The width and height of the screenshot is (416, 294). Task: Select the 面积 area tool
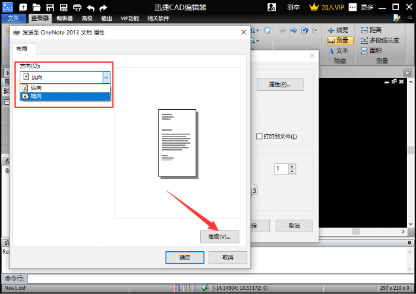tap(371, 50)
